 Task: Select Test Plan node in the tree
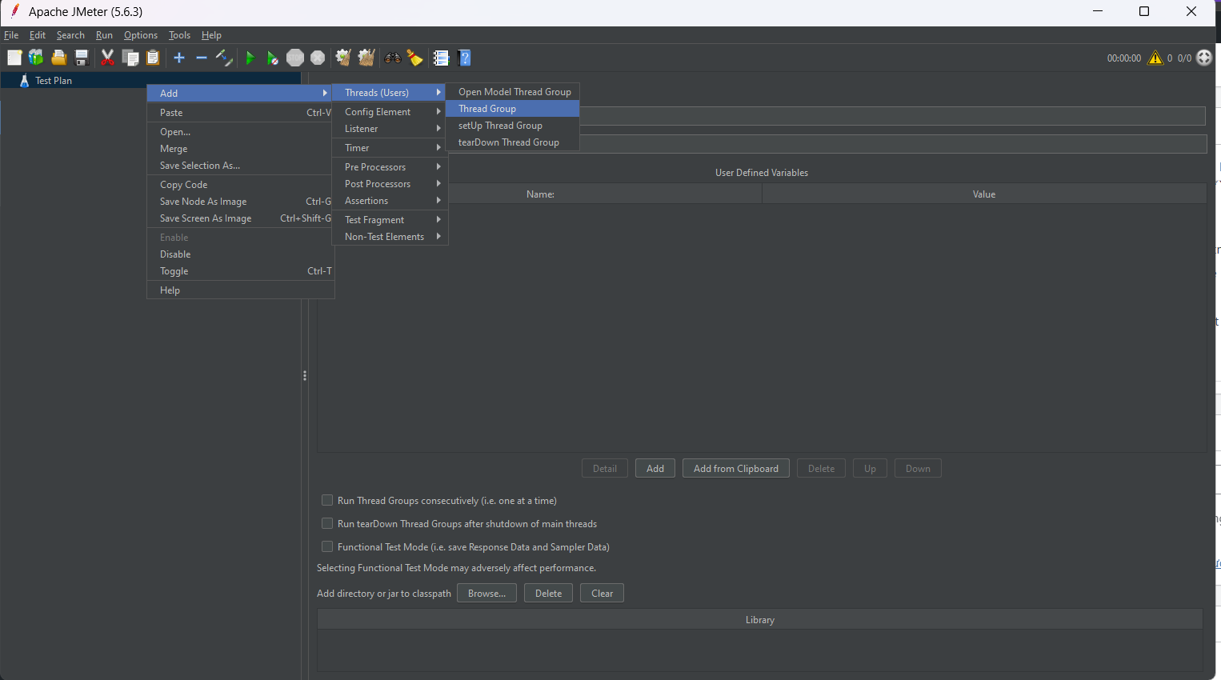point(54,81)
